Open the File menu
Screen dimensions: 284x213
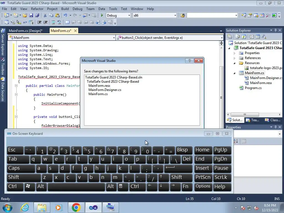click(x=4, y=9)
